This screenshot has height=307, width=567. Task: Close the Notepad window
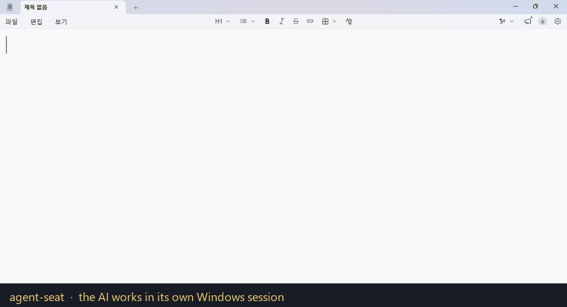(x=556, y=6)
